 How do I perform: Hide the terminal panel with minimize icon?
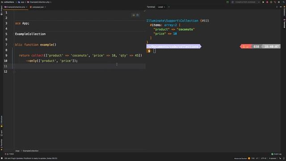[x=281, y=7]
